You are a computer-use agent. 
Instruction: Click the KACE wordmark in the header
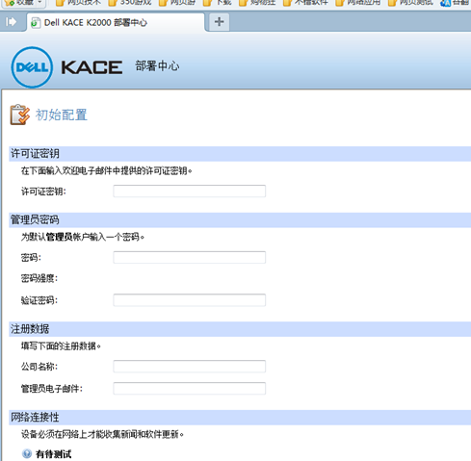tap(92, 67)
